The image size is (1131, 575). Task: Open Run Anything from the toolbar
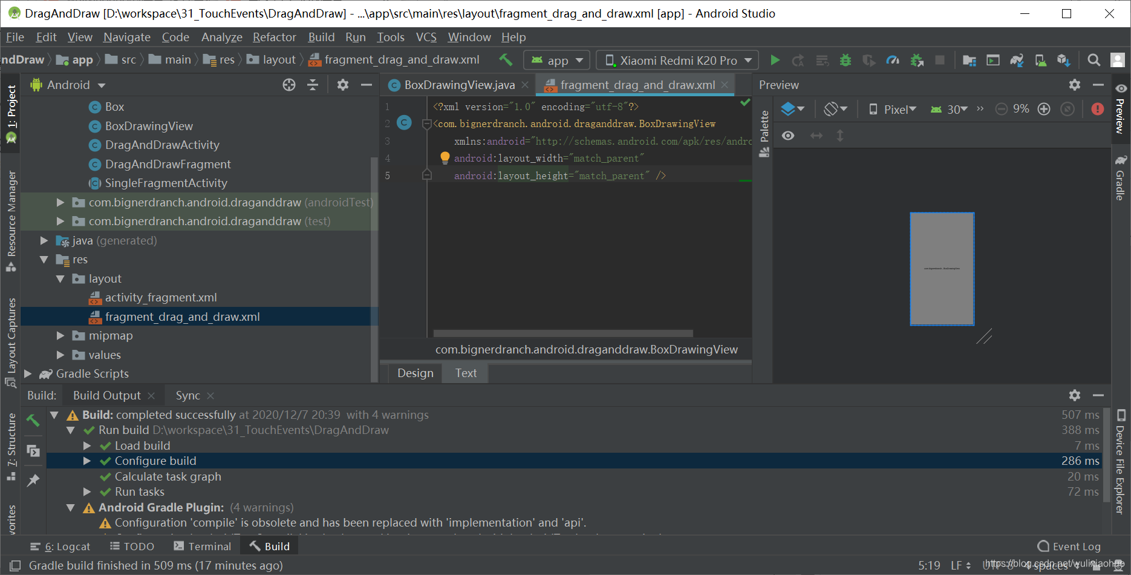pyautogui.click(x=993, y=60)
